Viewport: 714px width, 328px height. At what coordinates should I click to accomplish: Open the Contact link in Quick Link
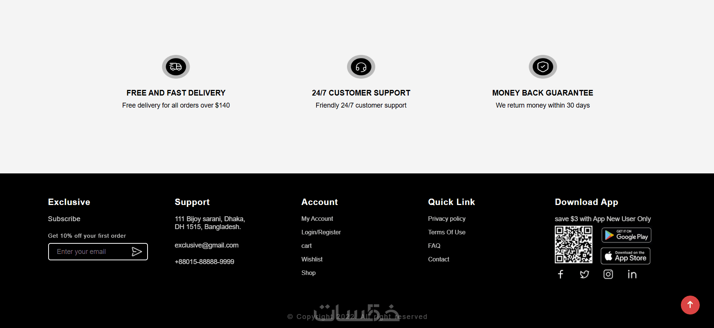(x=438, y=259)
